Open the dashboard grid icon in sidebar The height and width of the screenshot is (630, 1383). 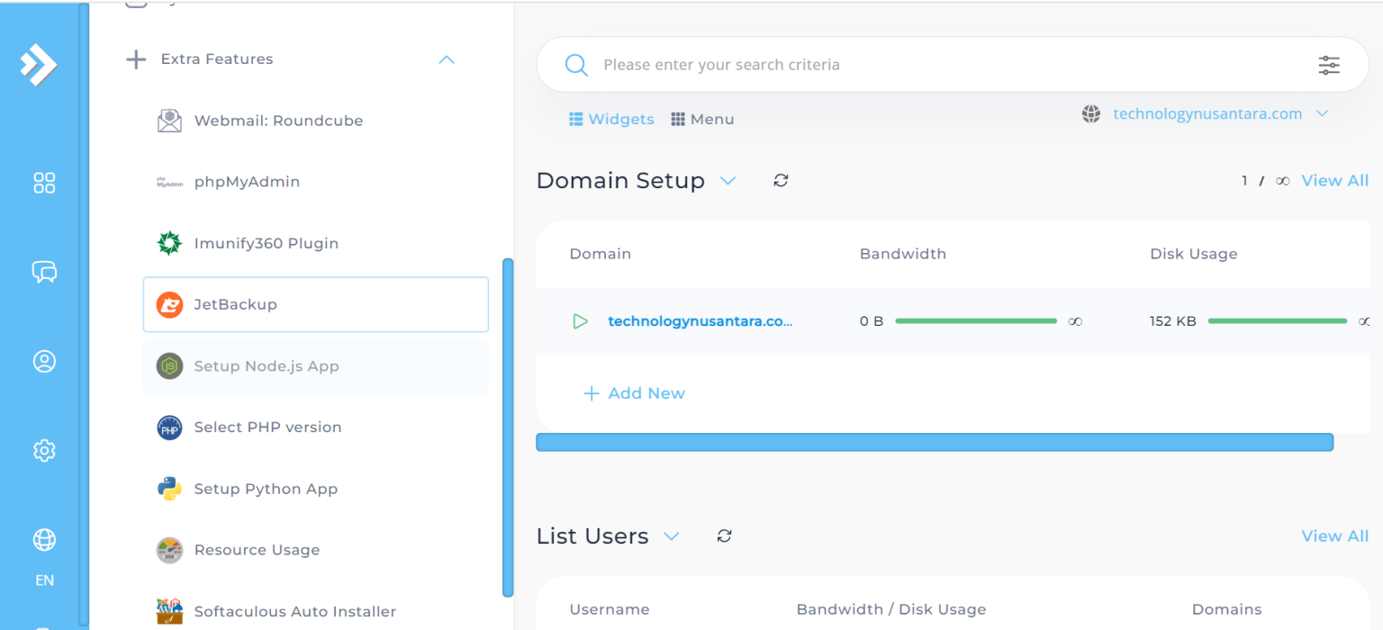pyautogui.click(x=44, y=183)
